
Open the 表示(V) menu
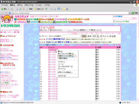tap(20, 5)
